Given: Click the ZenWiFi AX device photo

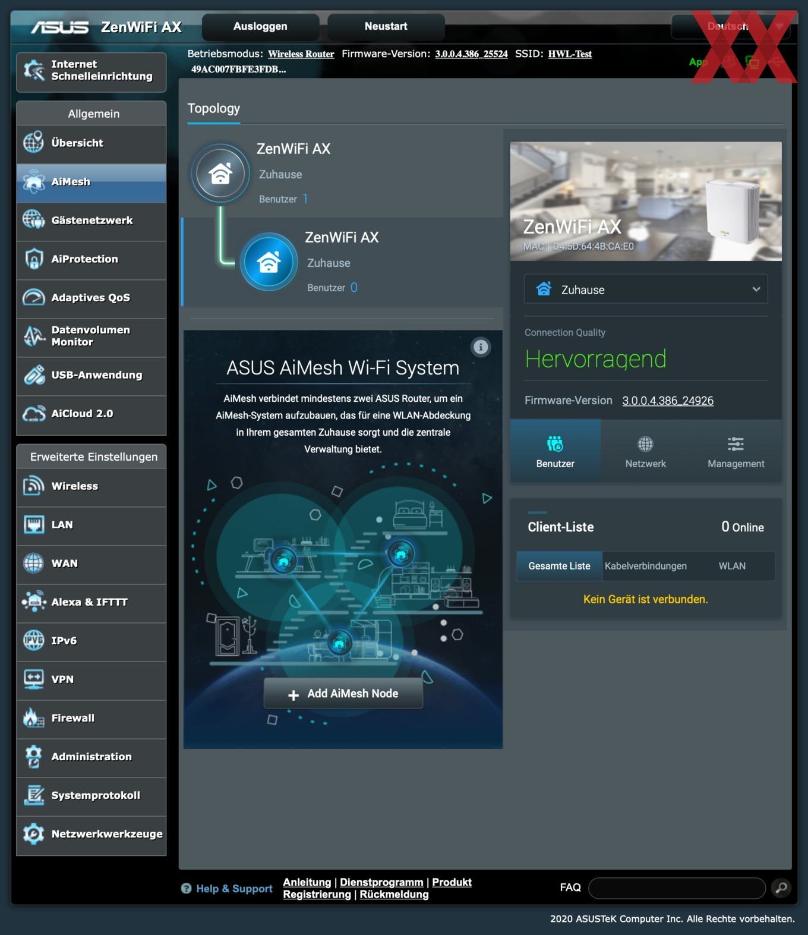Looking at the screenshot, I should 646,201.
